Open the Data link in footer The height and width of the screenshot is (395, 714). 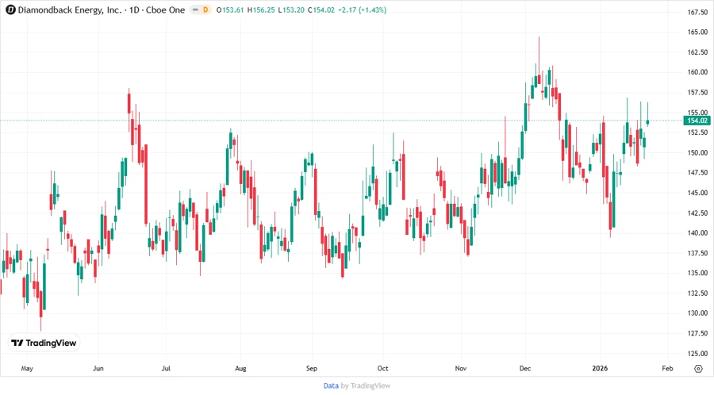pos(331,385)
